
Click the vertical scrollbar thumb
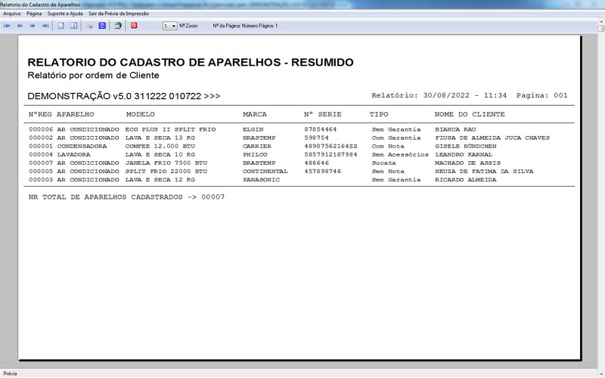coord(601,29)
